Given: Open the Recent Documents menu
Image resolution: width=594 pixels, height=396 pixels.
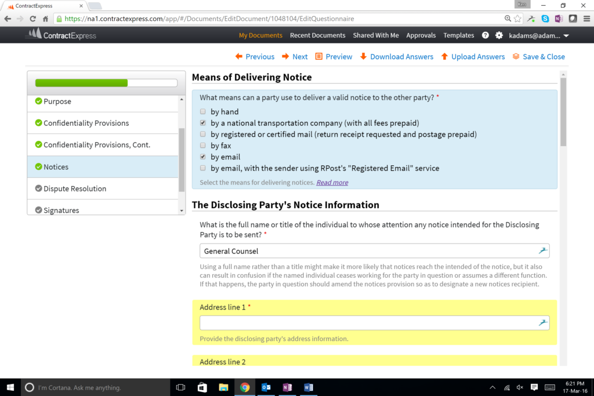Looking at the screenshot, I should point(317,35).
